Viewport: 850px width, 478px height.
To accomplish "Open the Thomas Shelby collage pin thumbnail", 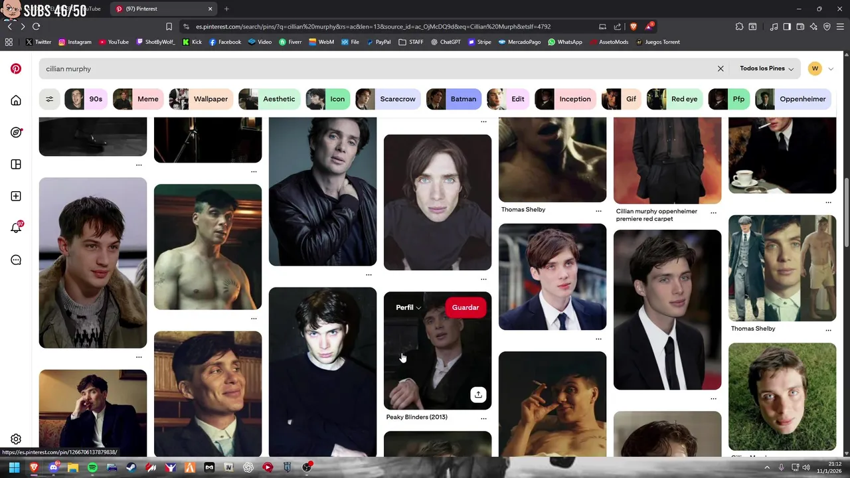I will pos(782,268).
